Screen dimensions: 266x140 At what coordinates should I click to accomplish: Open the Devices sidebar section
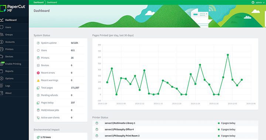9,56
